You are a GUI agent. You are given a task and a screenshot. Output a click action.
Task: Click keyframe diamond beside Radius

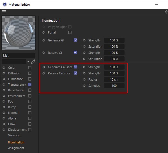tap(84, 79)
